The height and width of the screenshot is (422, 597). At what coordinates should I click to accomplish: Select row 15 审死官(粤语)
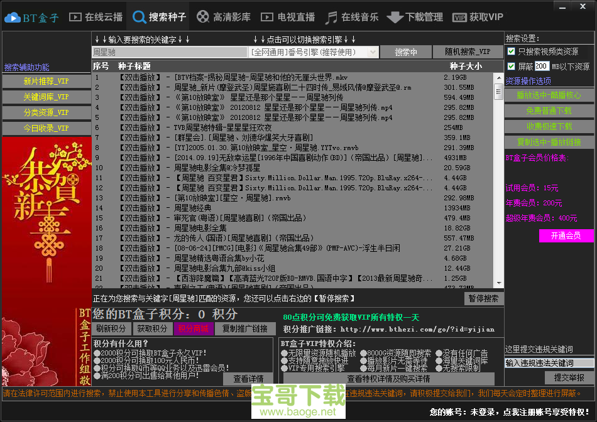(x=293, y=218)
